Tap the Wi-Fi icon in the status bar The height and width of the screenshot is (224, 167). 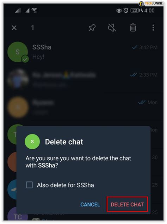point(35,10)
